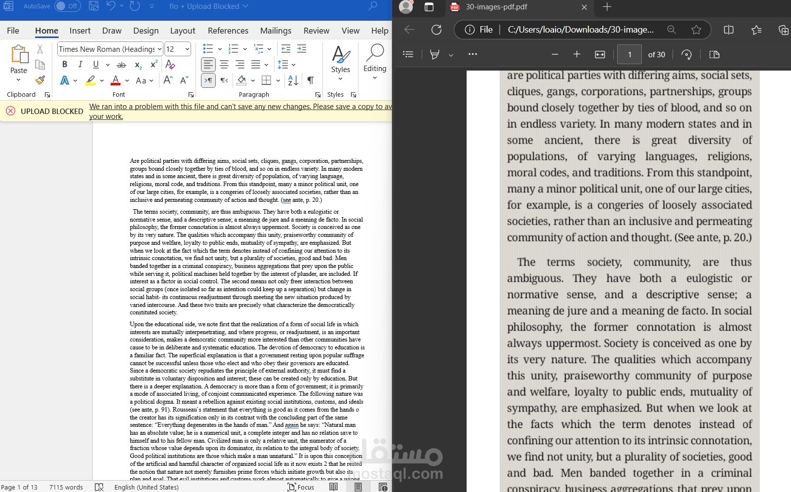This screenshot has height=492, width=791.
Task: Refresh the PDF page in the browser
Action: click(436, 30)
